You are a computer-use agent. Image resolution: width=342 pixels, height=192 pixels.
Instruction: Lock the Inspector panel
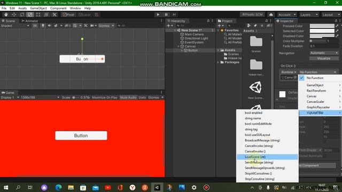coord(336,21)
